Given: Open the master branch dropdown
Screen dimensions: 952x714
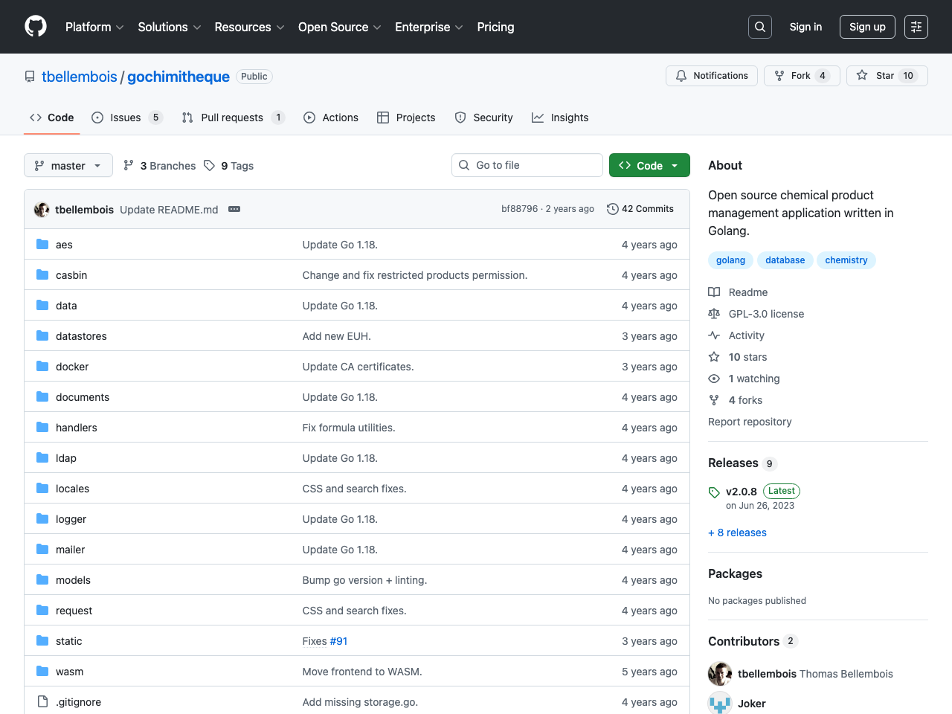Looking at the screenshot, I should click(x=68, y=165).
